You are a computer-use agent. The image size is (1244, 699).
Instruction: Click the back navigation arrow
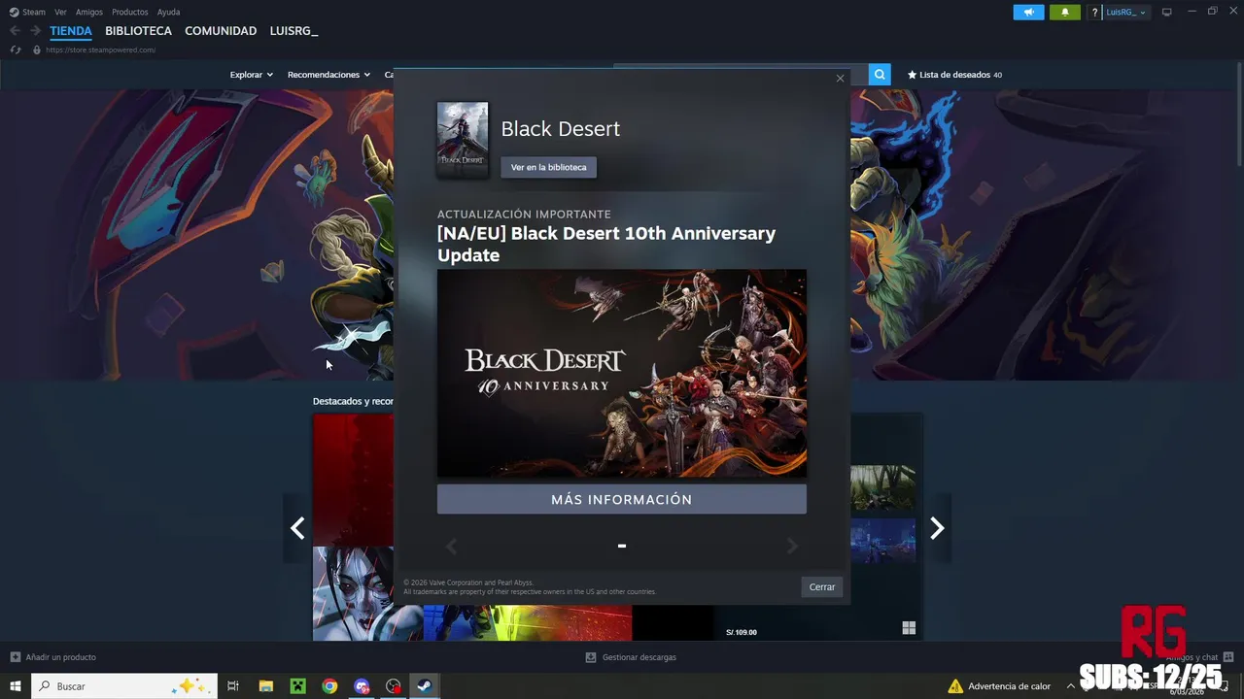15,31
